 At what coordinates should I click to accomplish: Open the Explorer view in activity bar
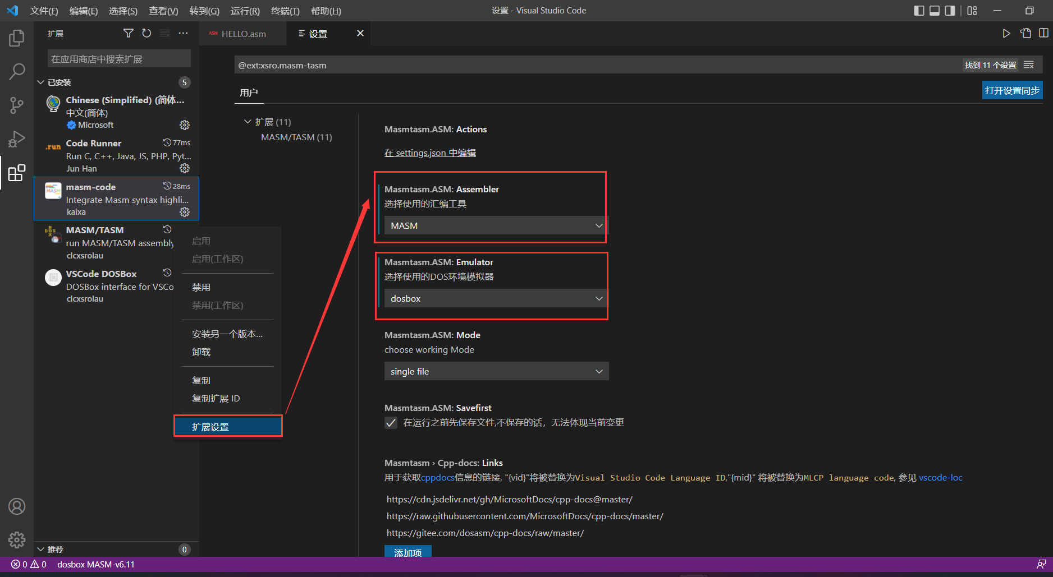[x=17, y=38]
